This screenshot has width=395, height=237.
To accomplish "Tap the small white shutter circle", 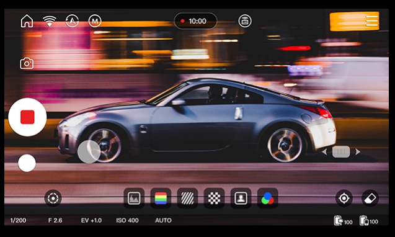I will point(27,163).
